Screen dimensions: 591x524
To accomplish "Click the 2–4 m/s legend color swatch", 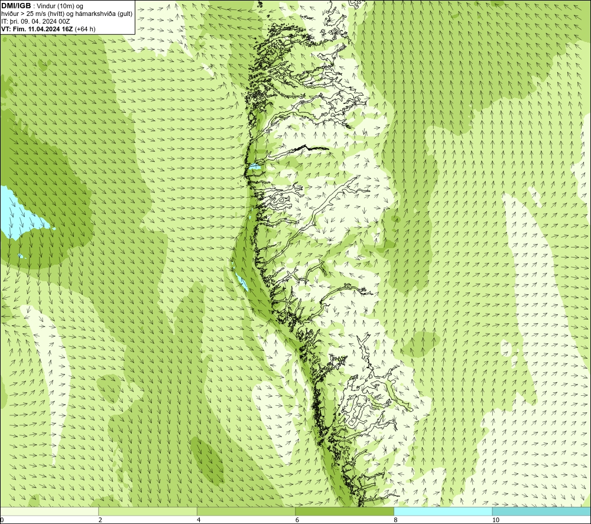I will 148,512.
